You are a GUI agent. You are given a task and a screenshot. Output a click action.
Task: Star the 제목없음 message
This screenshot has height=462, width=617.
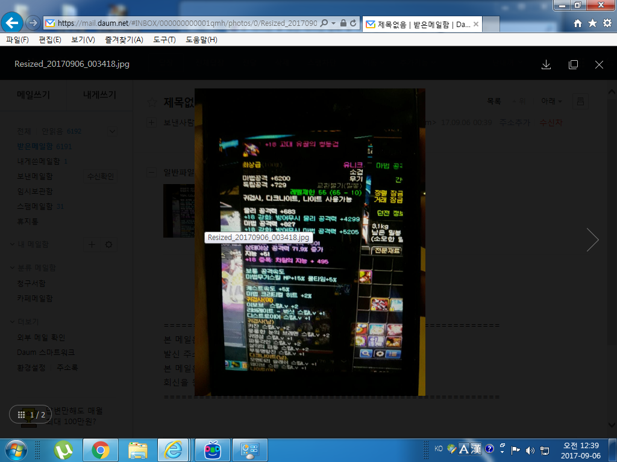(152, 102)
